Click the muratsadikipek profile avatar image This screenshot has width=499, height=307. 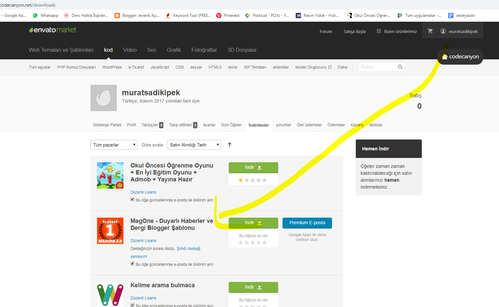coord(104,98)
